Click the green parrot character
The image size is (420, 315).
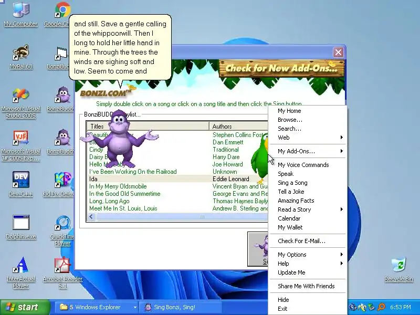click(260, 160)
